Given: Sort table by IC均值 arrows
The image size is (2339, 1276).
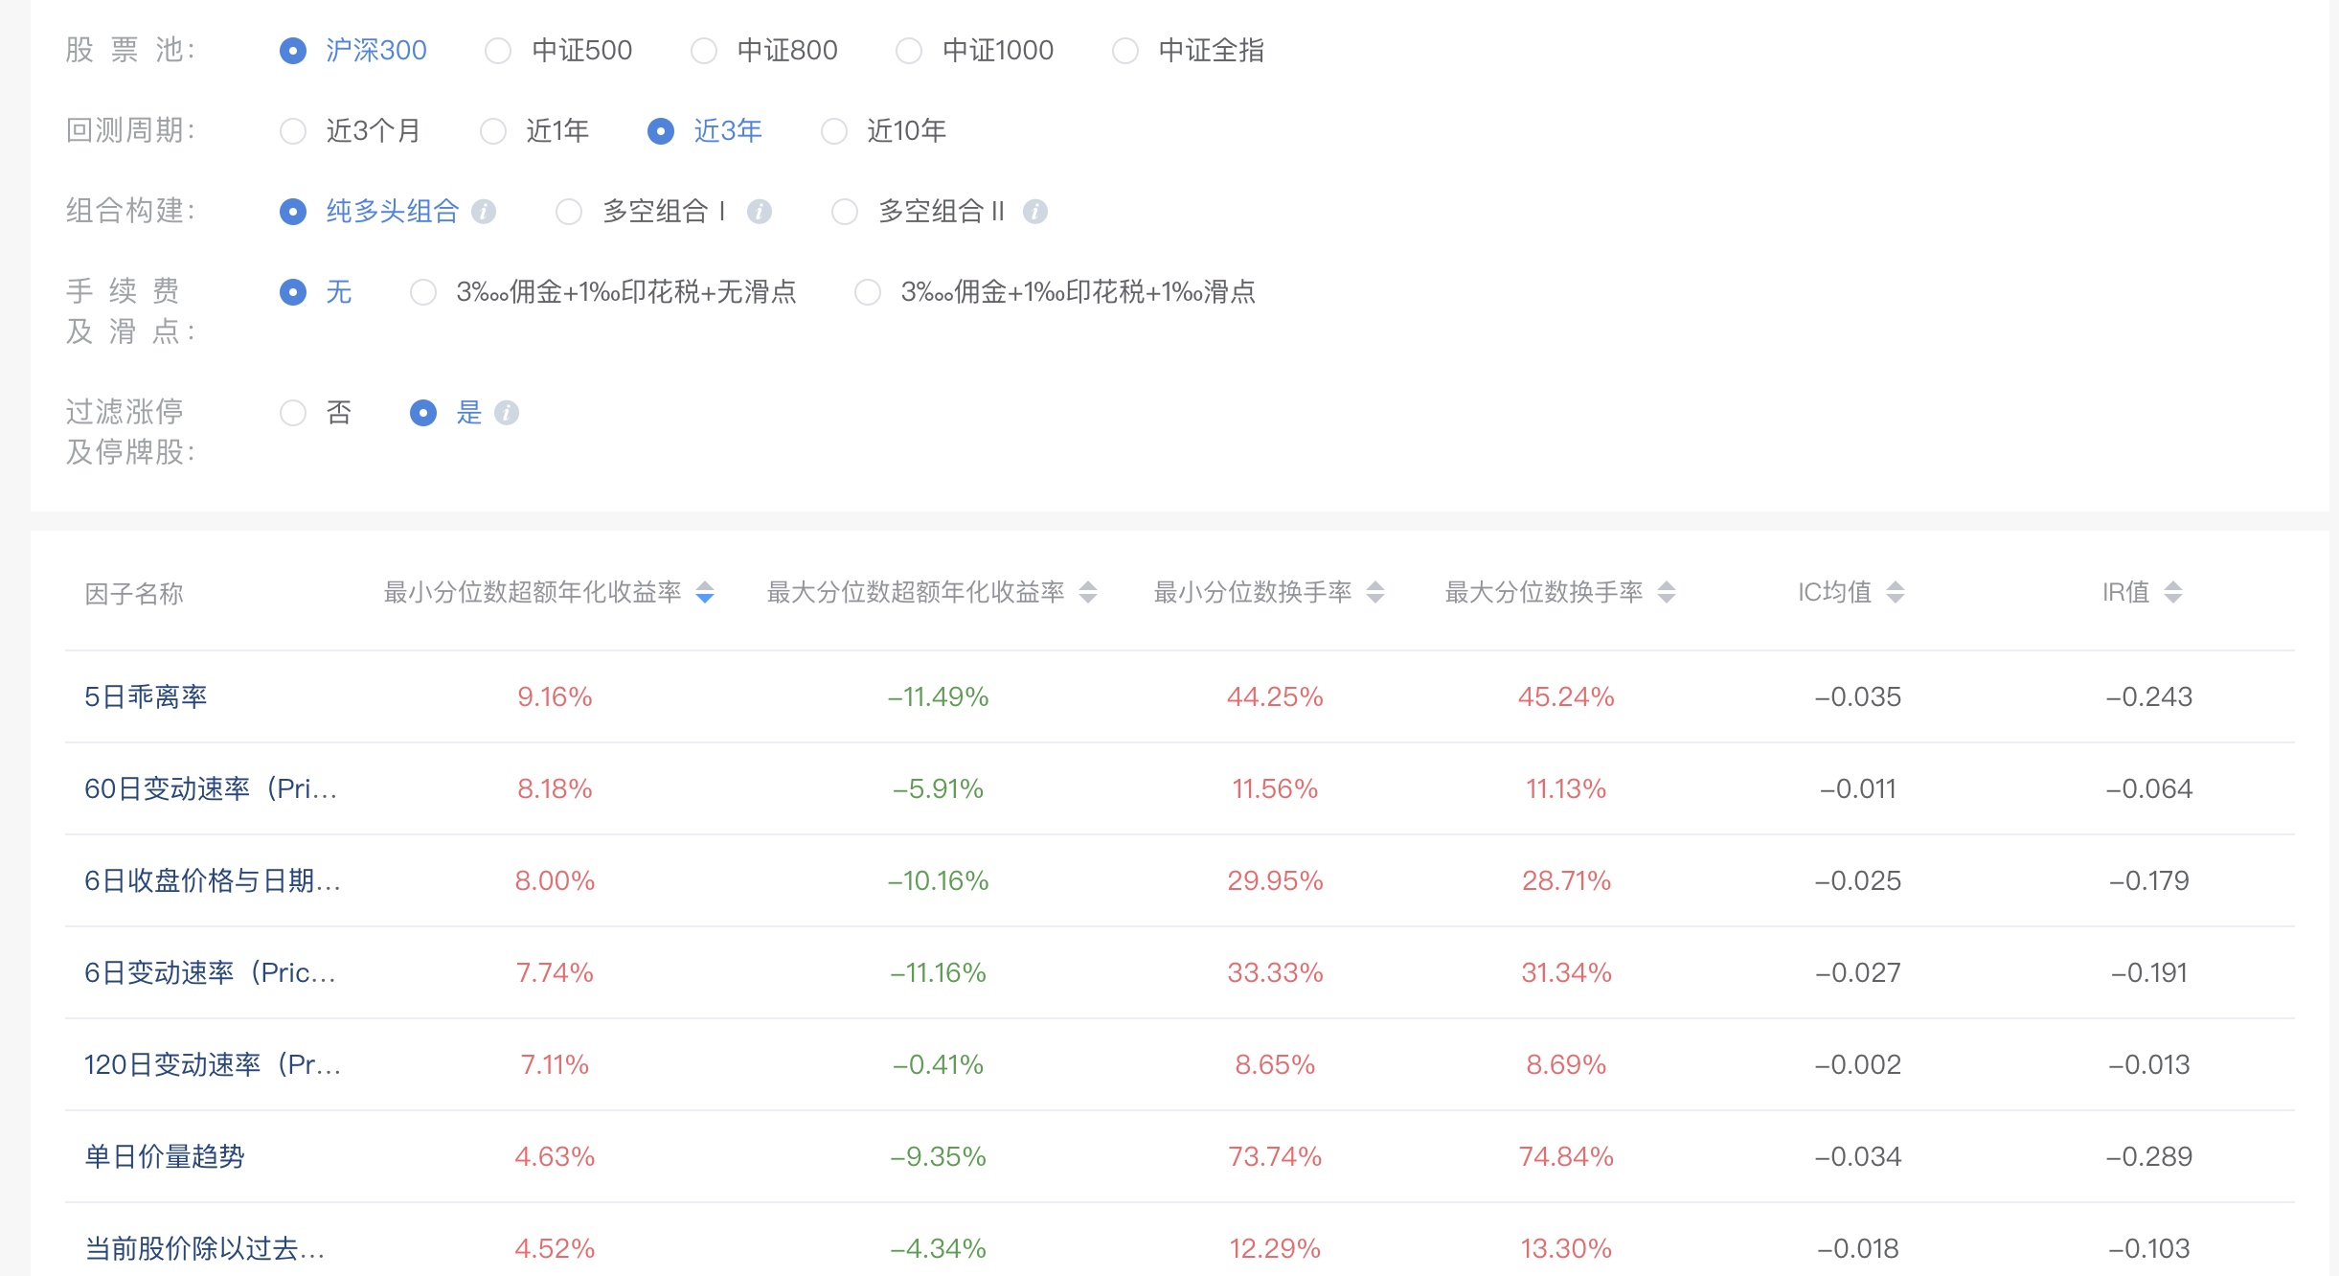Looking at the screenshot, I should [x=1896, y=593].
